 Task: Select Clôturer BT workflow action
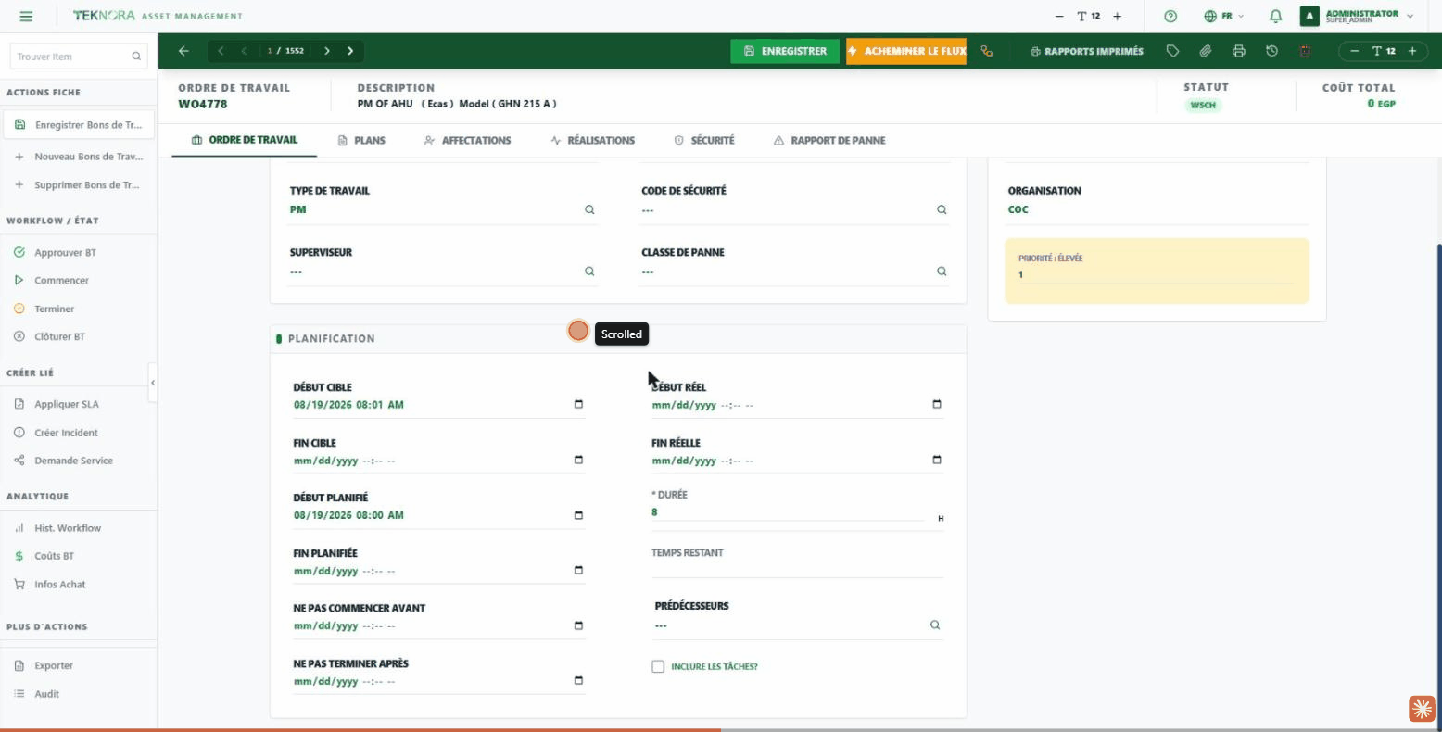click(79, 336)
